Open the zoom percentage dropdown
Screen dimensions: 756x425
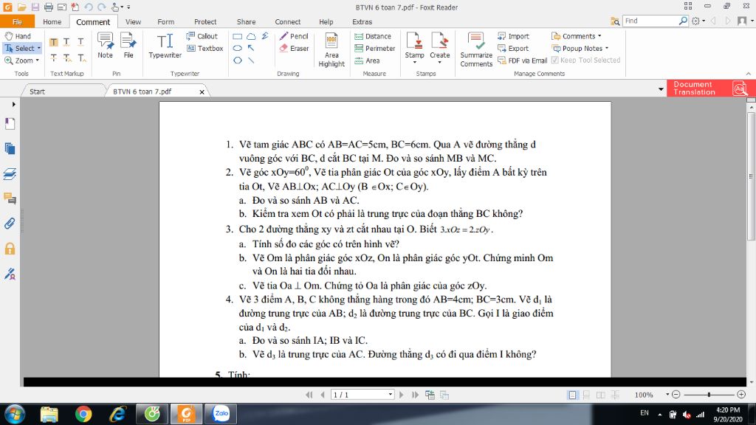[667, 395]
